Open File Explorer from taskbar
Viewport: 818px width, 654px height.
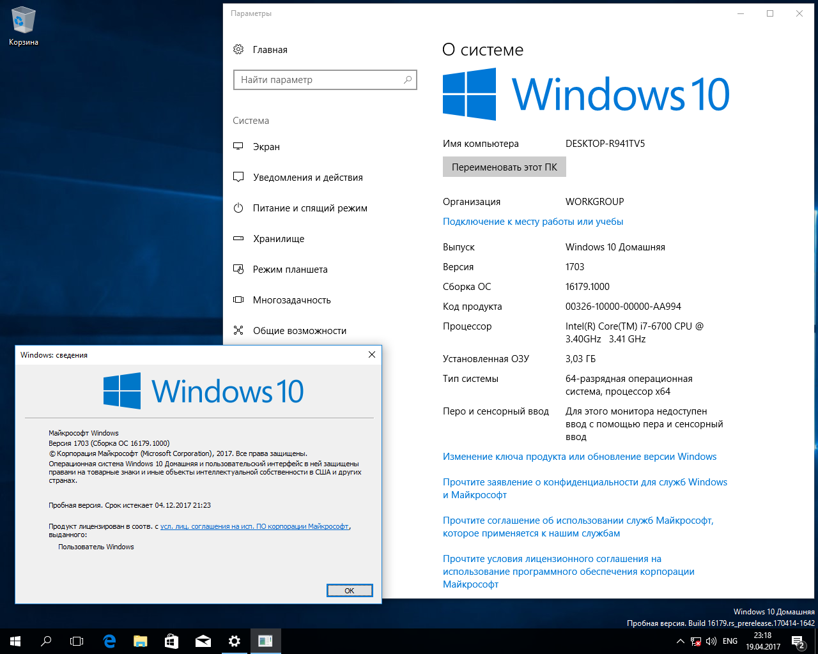141,641
